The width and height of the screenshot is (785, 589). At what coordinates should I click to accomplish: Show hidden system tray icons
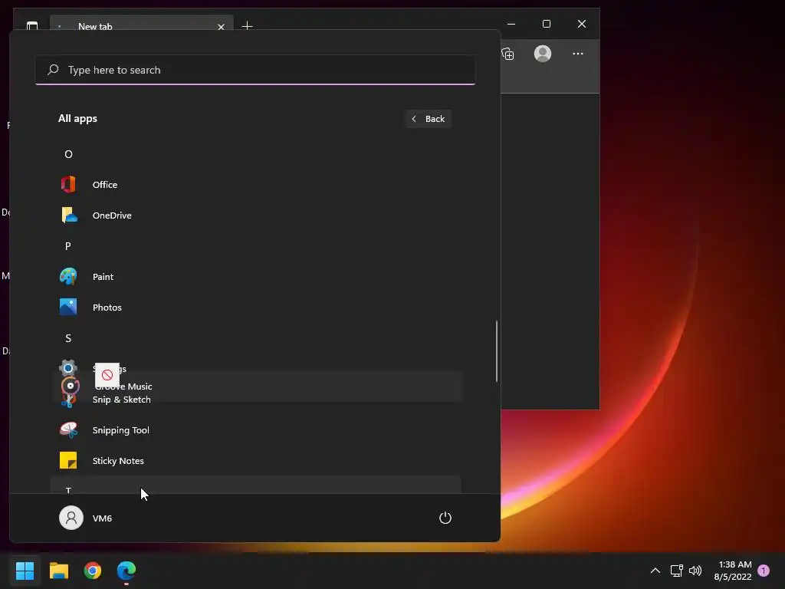655,571
